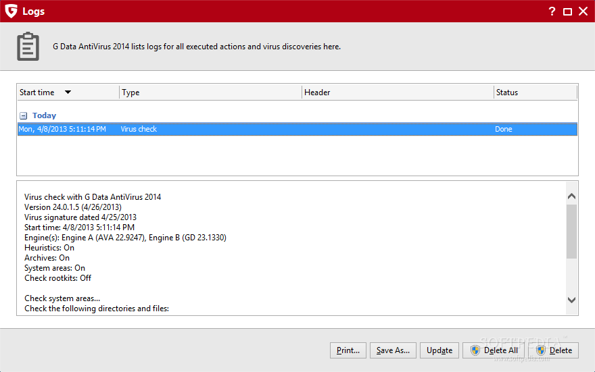
Task: Click "Virus check with G Data AntiVirus 2014"
Action: [93, 197]
